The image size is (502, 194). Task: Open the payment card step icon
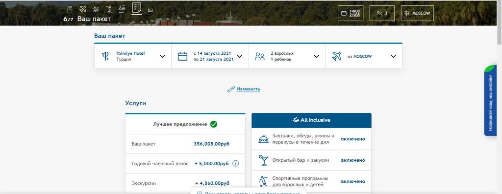click(150, 10)
